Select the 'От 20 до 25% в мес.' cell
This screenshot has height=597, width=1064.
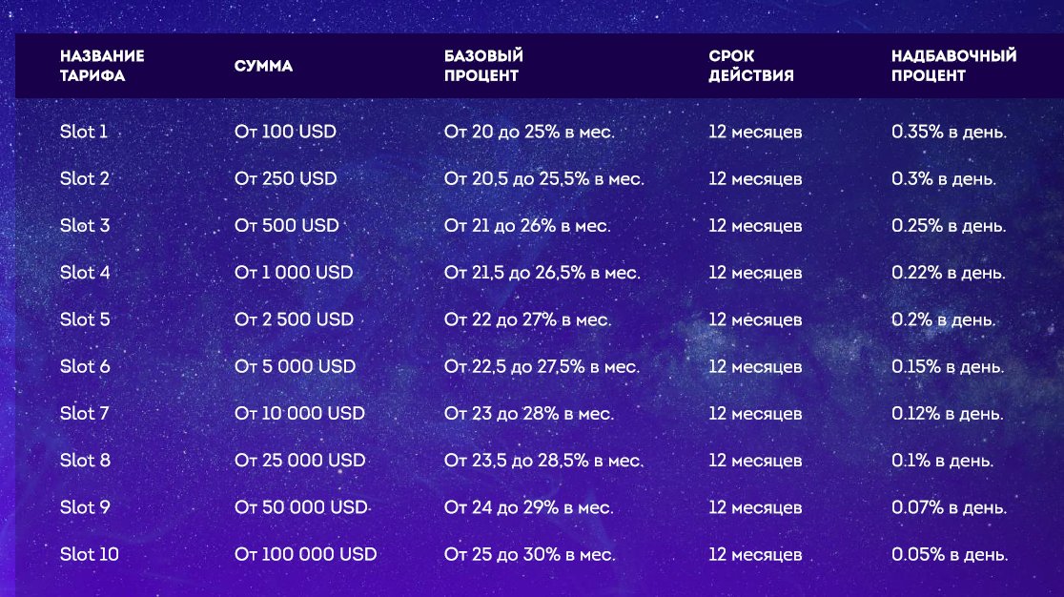tap(529, 132)
